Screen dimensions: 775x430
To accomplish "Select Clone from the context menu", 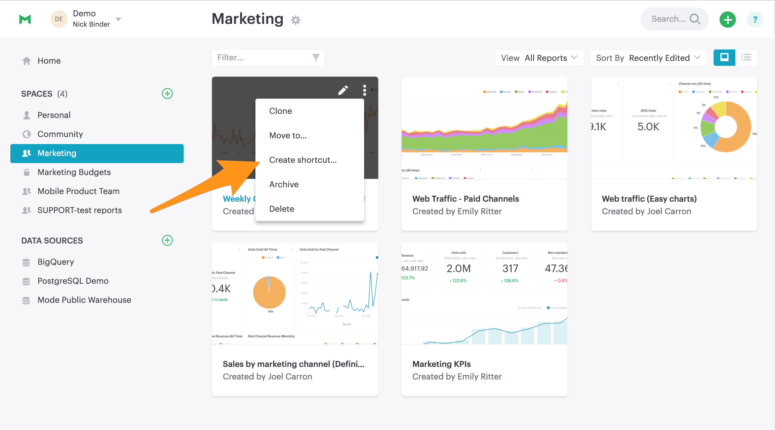I will click(280, 111).
